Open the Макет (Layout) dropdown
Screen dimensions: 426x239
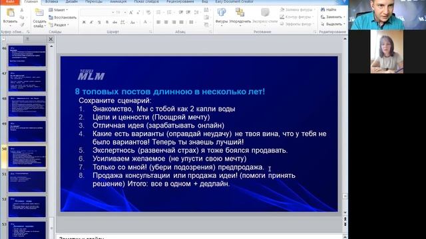(x=59, y=10)
